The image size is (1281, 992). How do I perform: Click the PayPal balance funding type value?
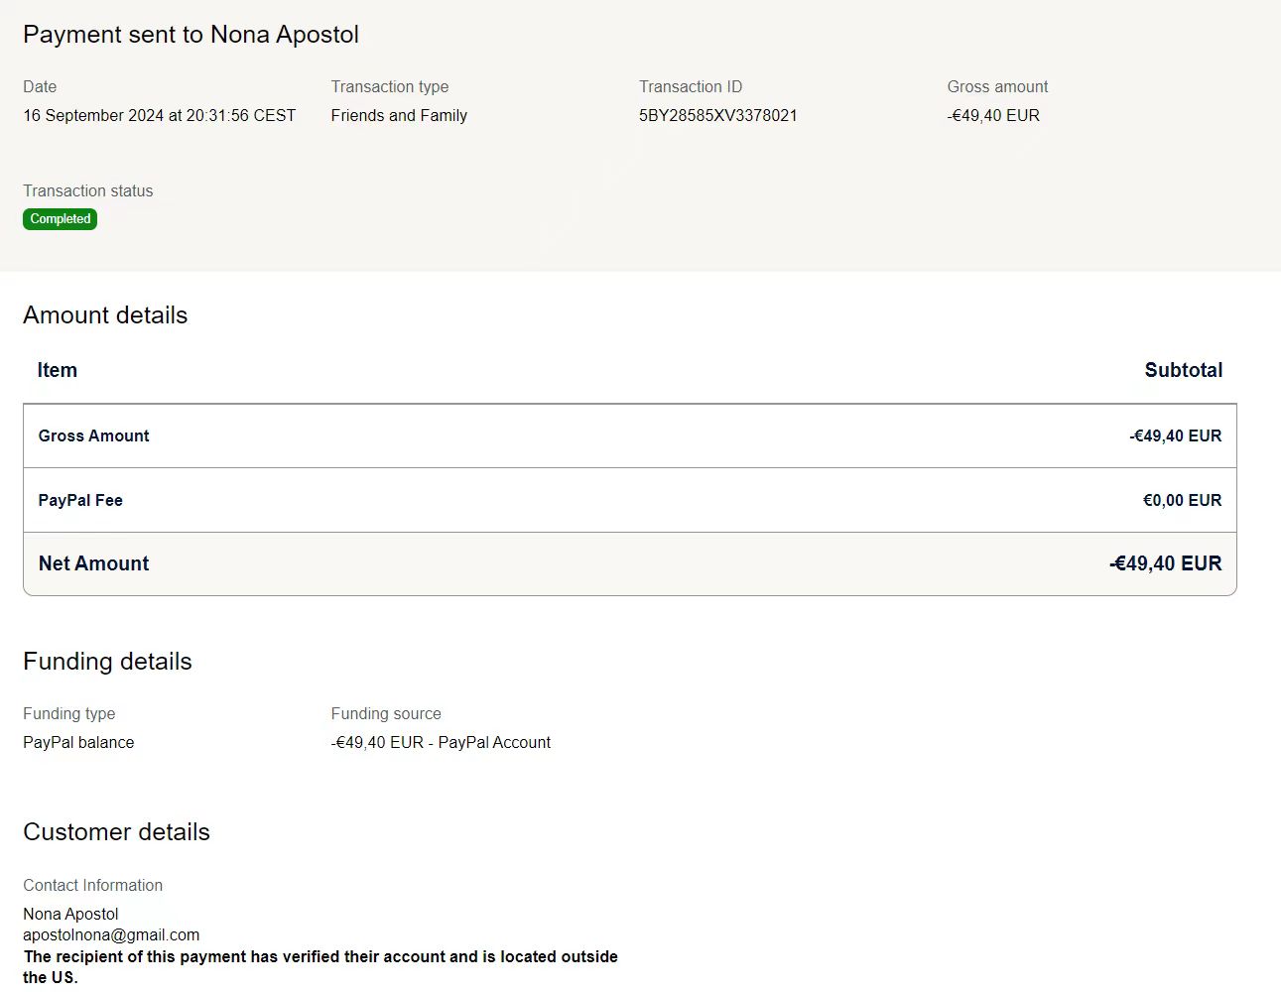tap(78, 742)
